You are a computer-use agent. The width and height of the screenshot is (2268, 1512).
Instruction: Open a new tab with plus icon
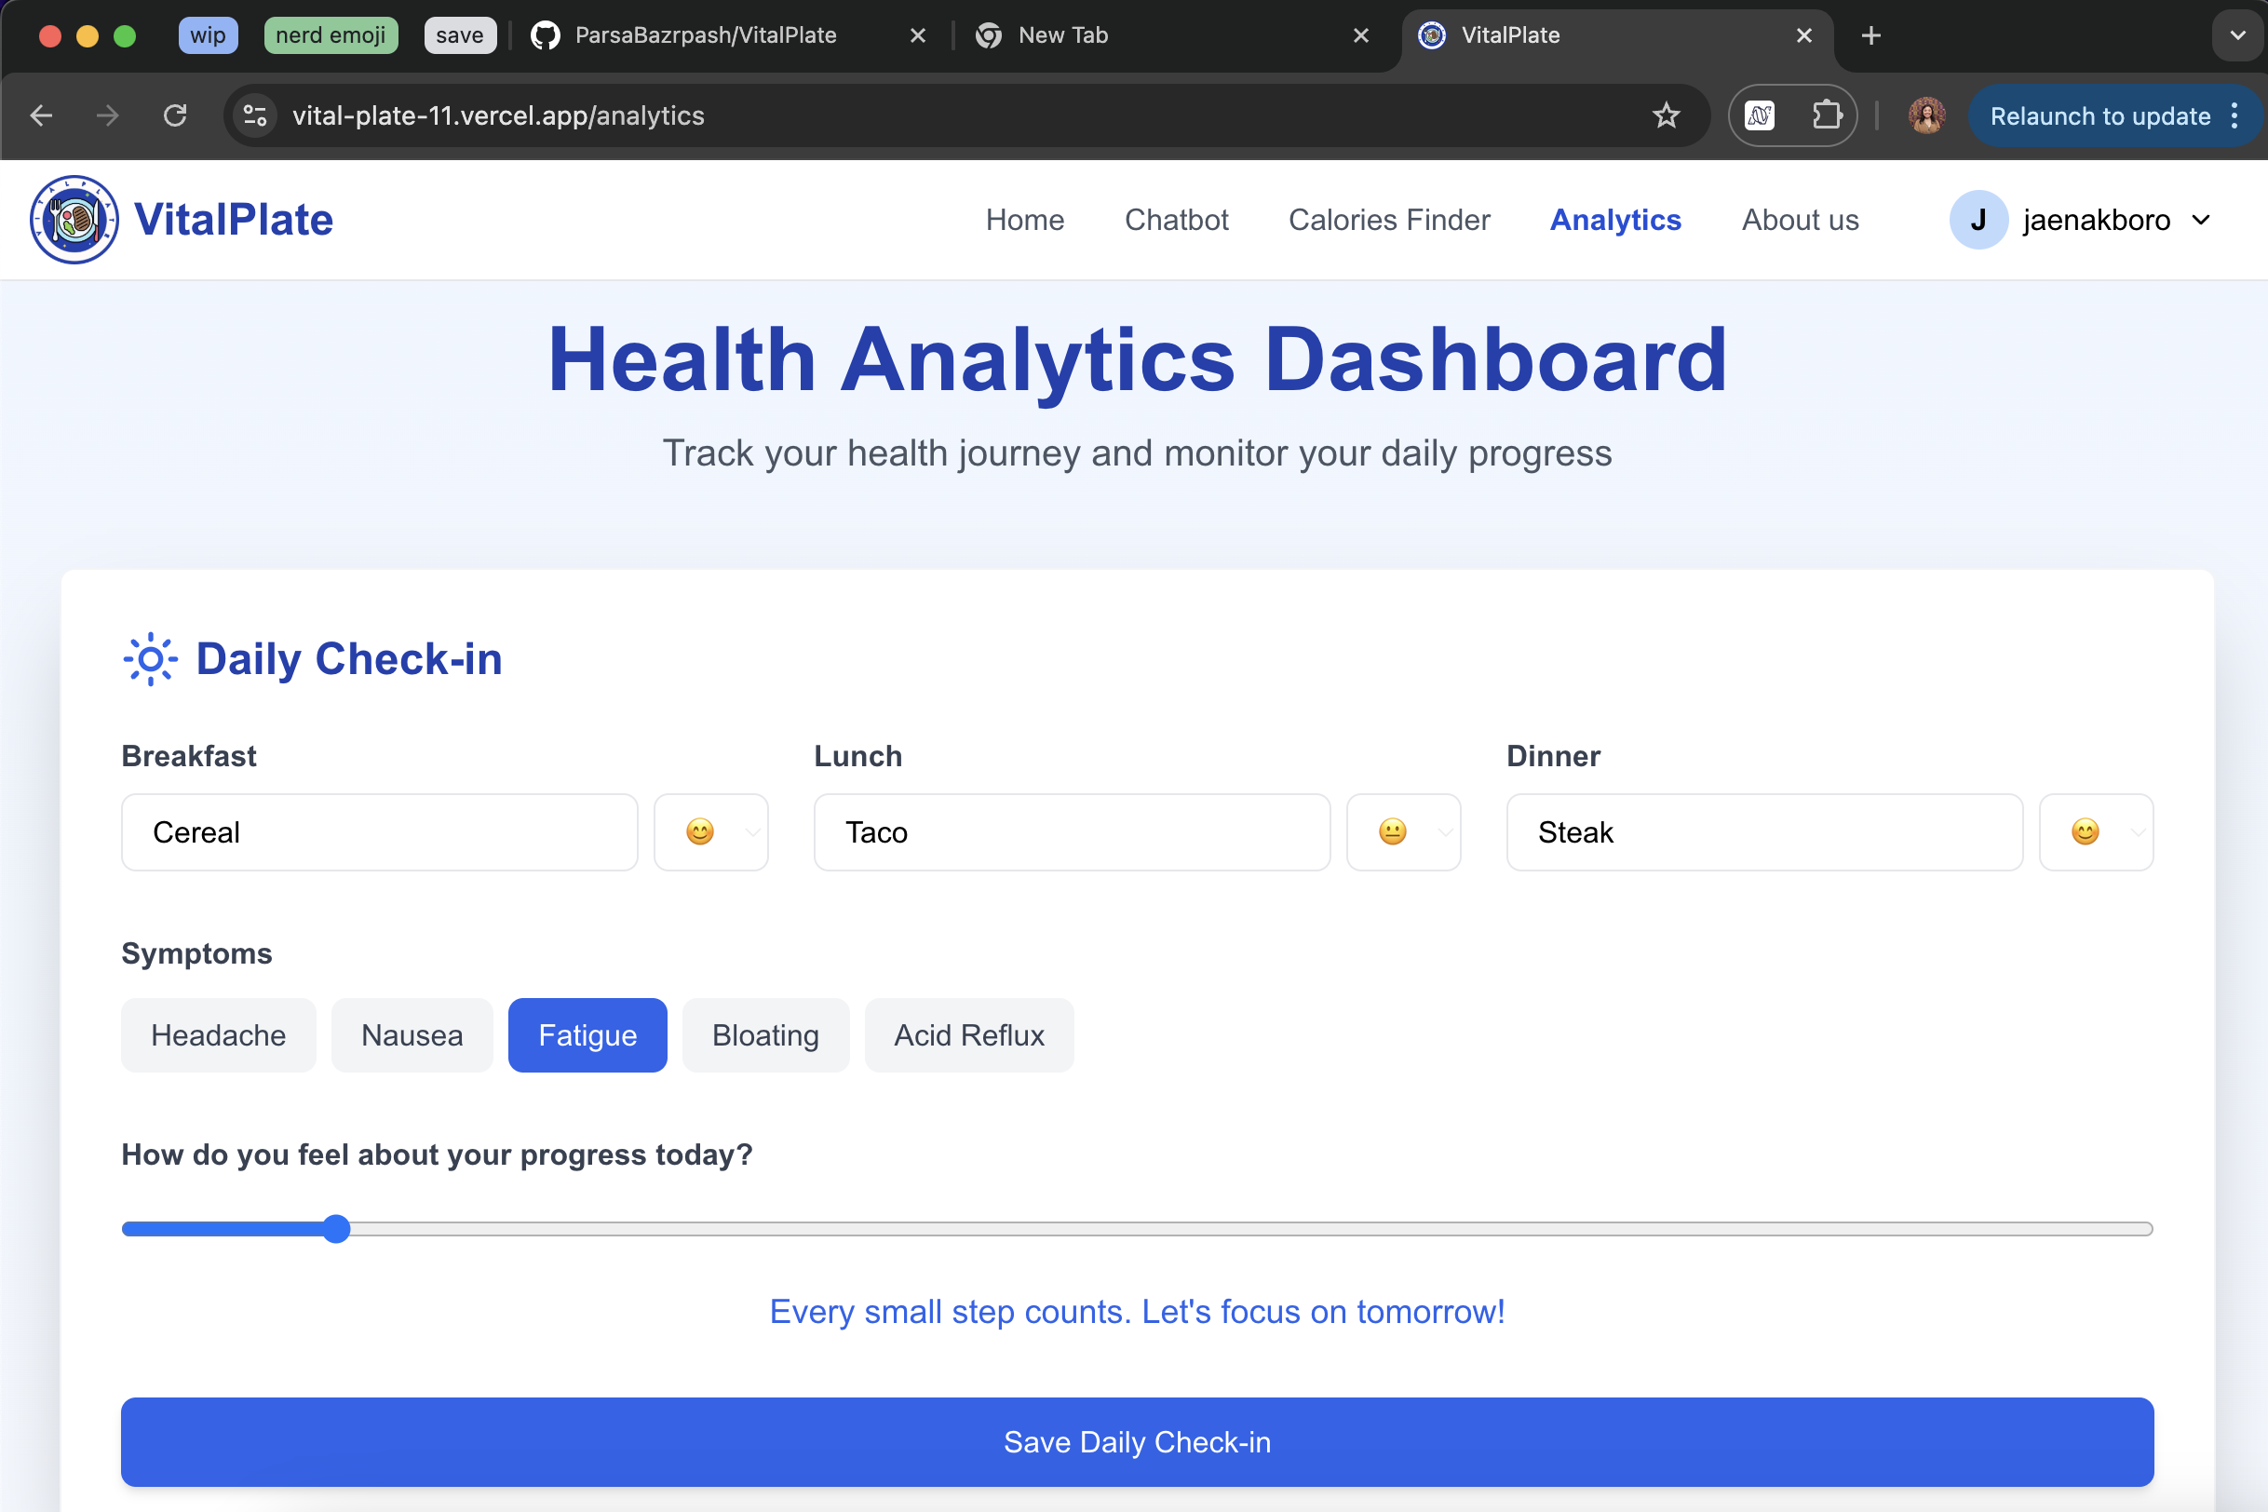tap(1870, 35)
